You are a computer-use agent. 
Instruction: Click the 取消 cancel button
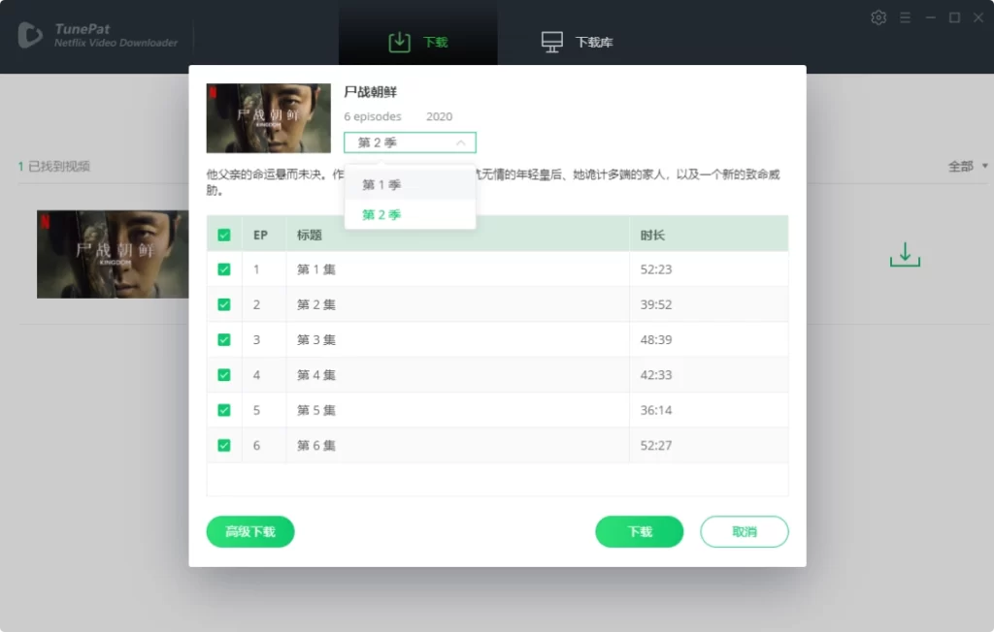pyautogui.click(x=745, y=531)
